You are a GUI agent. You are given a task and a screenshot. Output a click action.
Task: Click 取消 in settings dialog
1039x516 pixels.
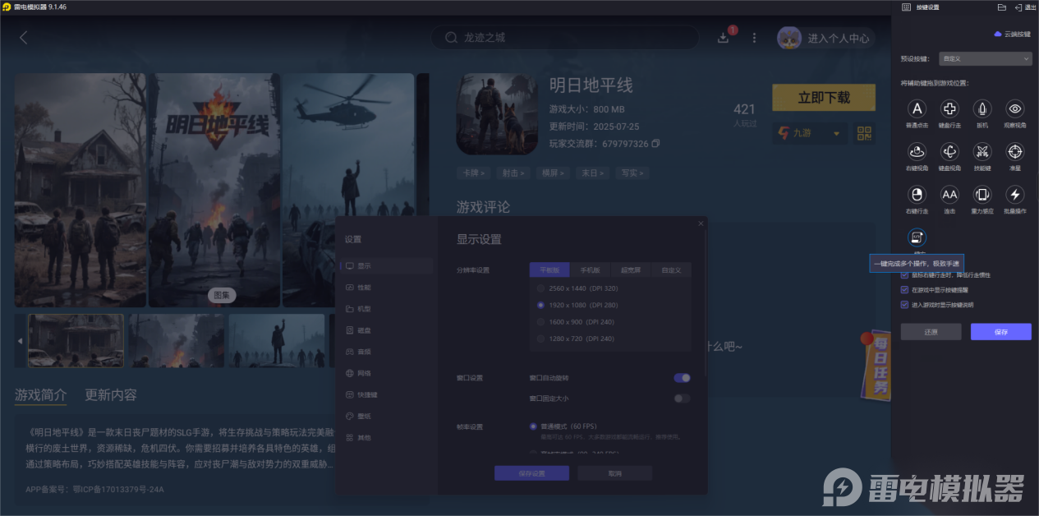614,473
